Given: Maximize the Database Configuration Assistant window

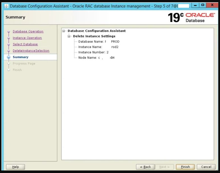Looking at the screenshot, I should [202, 5].
